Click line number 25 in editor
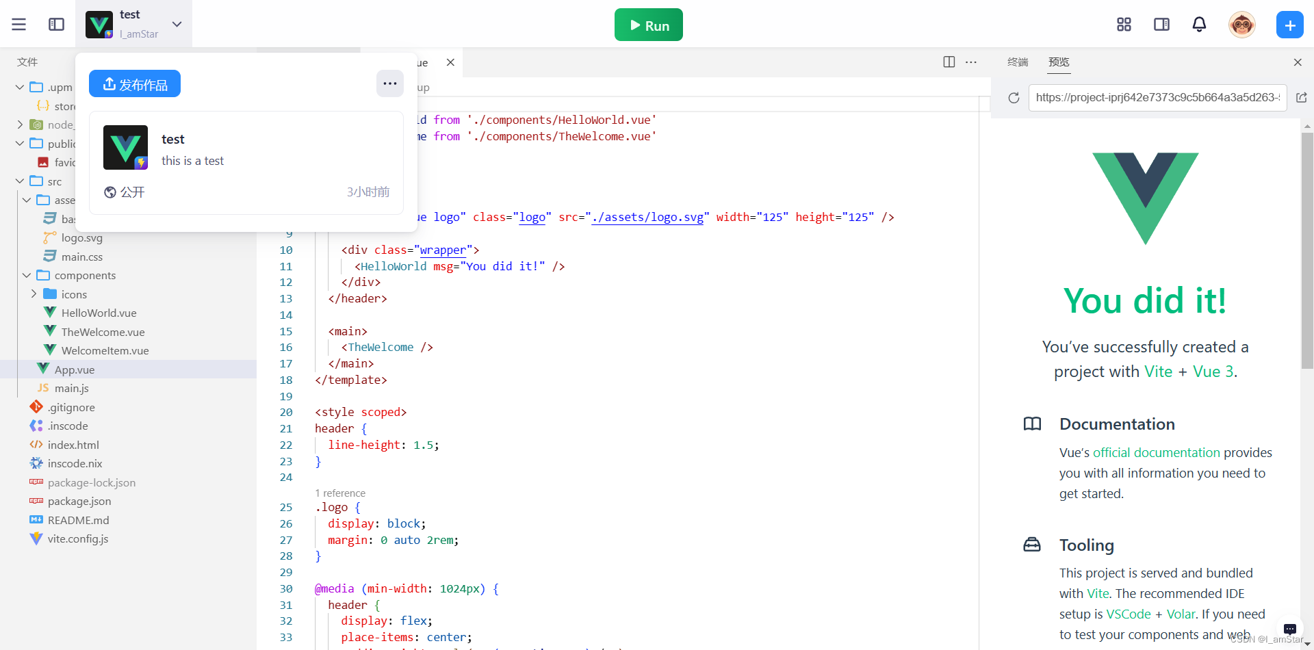Viewport: 1314px width, 650px height. coord(286,507)
